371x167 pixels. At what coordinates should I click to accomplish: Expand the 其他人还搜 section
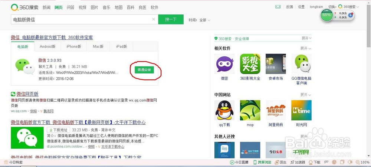[306, 137]
